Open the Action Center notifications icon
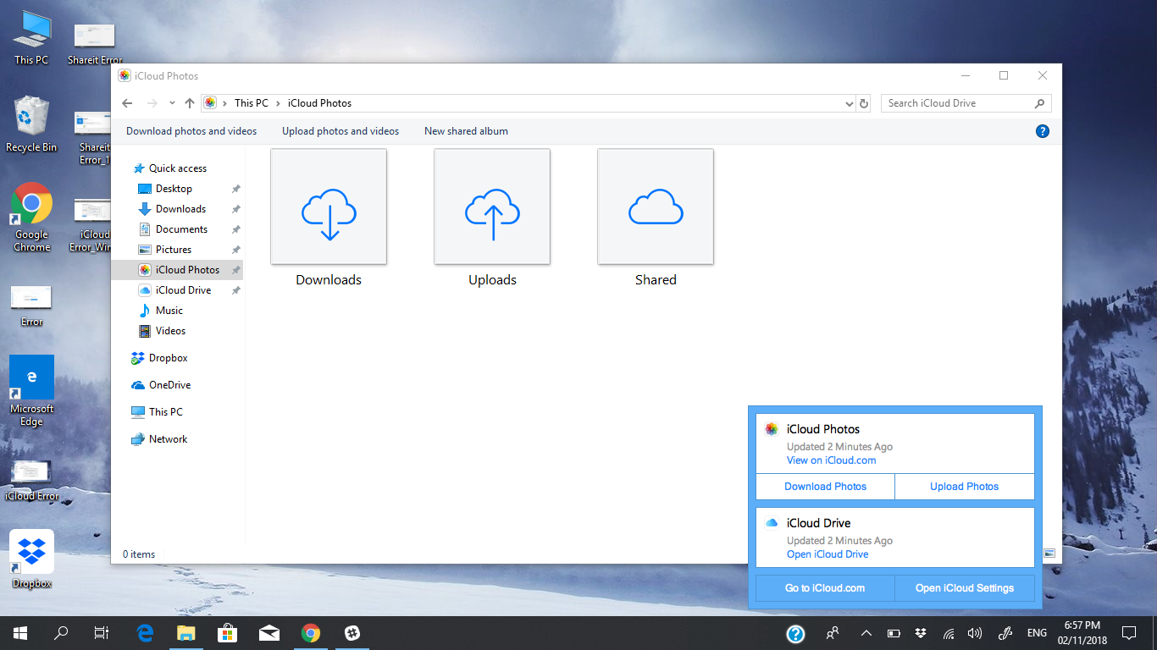Image resolution: width=1157 pixels, height=650 pixels. tap(1129, 633)
